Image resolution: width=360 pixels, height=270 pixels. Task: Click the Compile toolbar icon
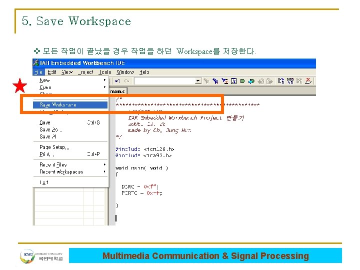tap(281, 81)
